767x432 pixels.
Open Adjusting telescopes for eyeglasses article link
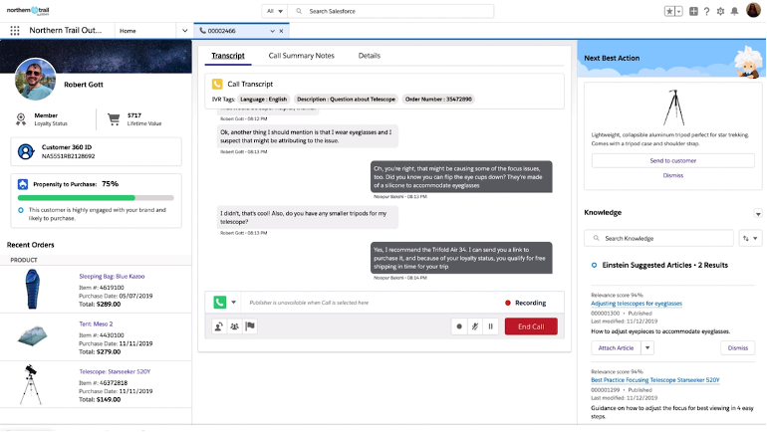pos(637,303)
